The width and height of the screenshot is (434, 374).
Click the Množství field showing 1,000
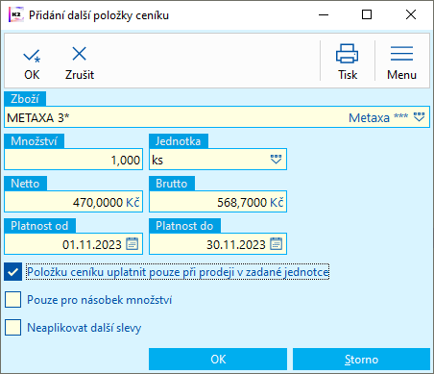tap(74, 160)
